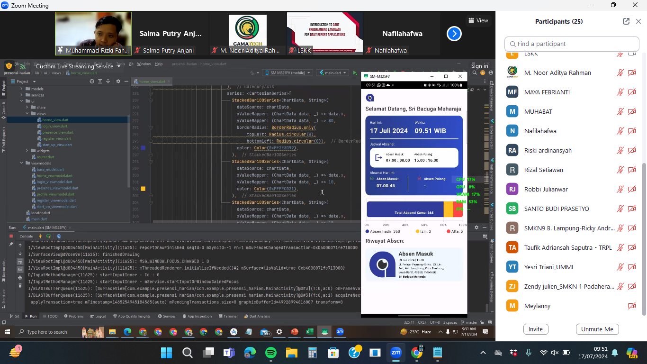Open the View layout menu

(x=478, y=20)
